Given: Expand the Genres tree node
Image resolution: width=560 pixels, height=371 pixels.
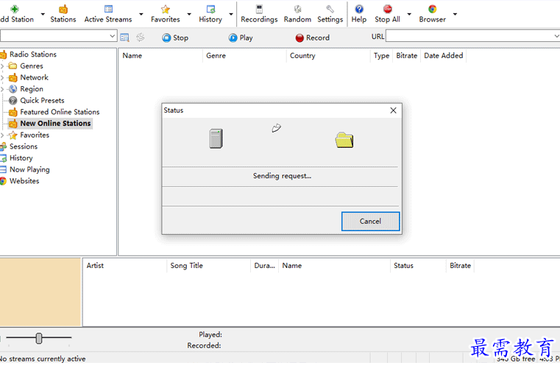Looking at the screenshot, I should (x=3, y=66).
